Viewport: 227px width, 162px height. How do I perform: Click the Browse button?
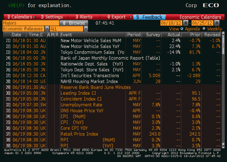tap(74, 23)
